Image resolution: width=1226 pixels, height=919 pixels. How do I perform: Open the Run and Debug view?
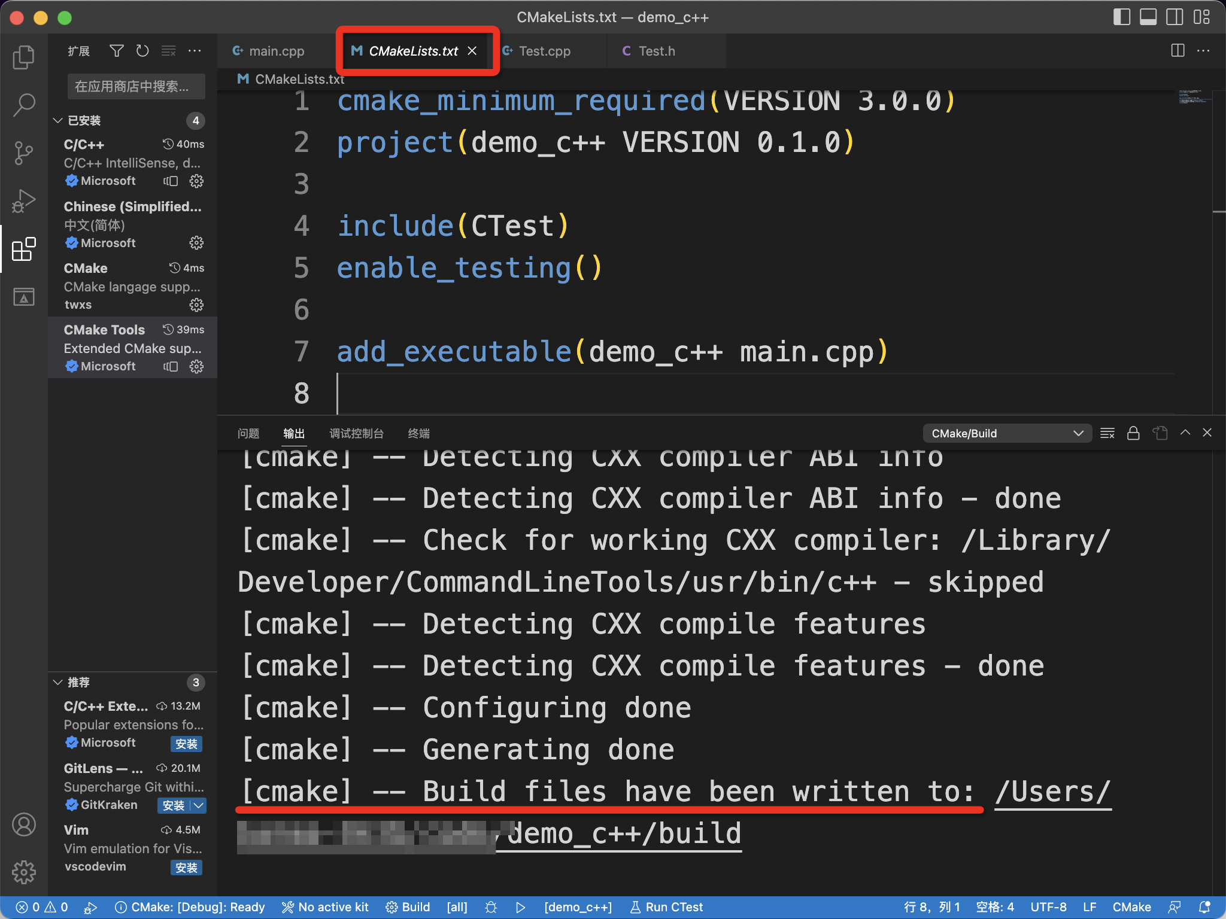[24, 201]
